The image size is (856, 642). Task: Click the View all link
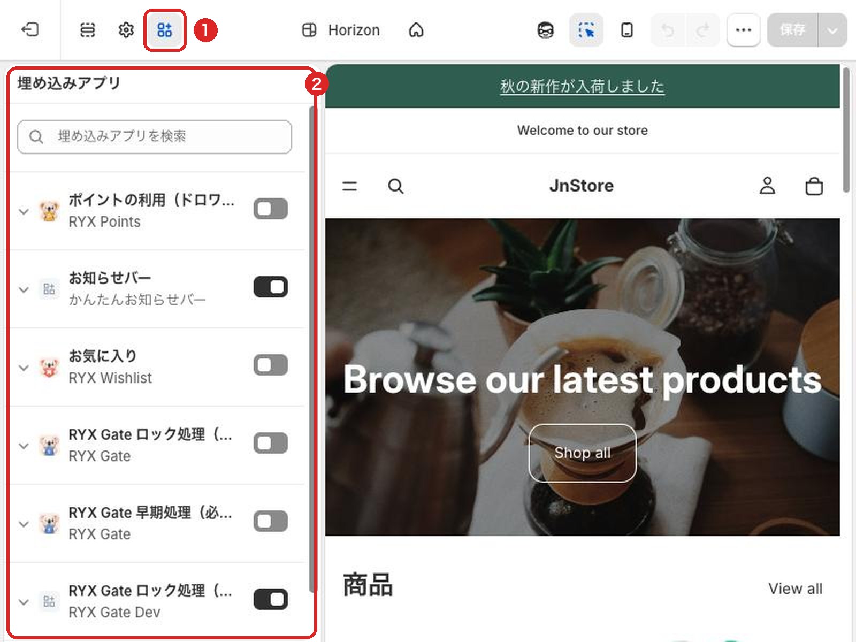pyautogui.click(x=796, y=588)
